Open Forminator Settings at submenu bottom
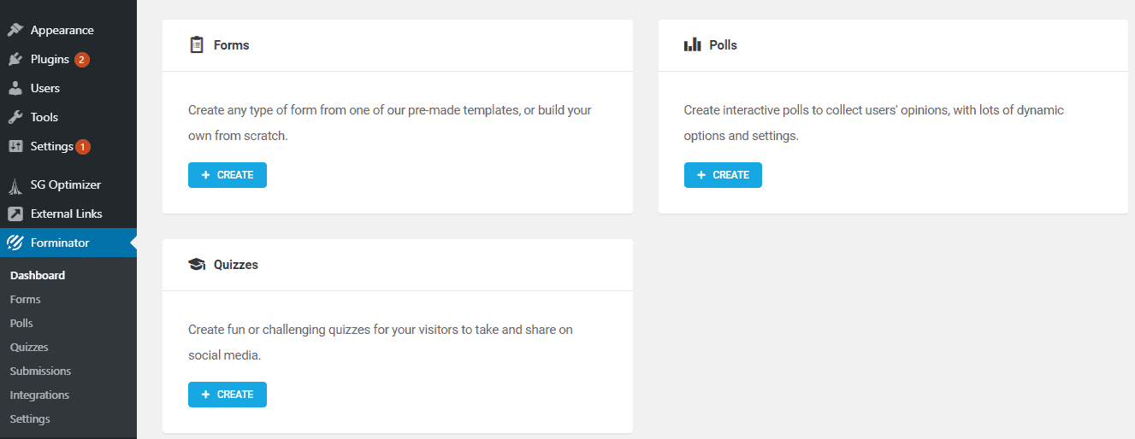Image resolution: width=1135 pixels, height=439 pixels. [x=30, y=419]
